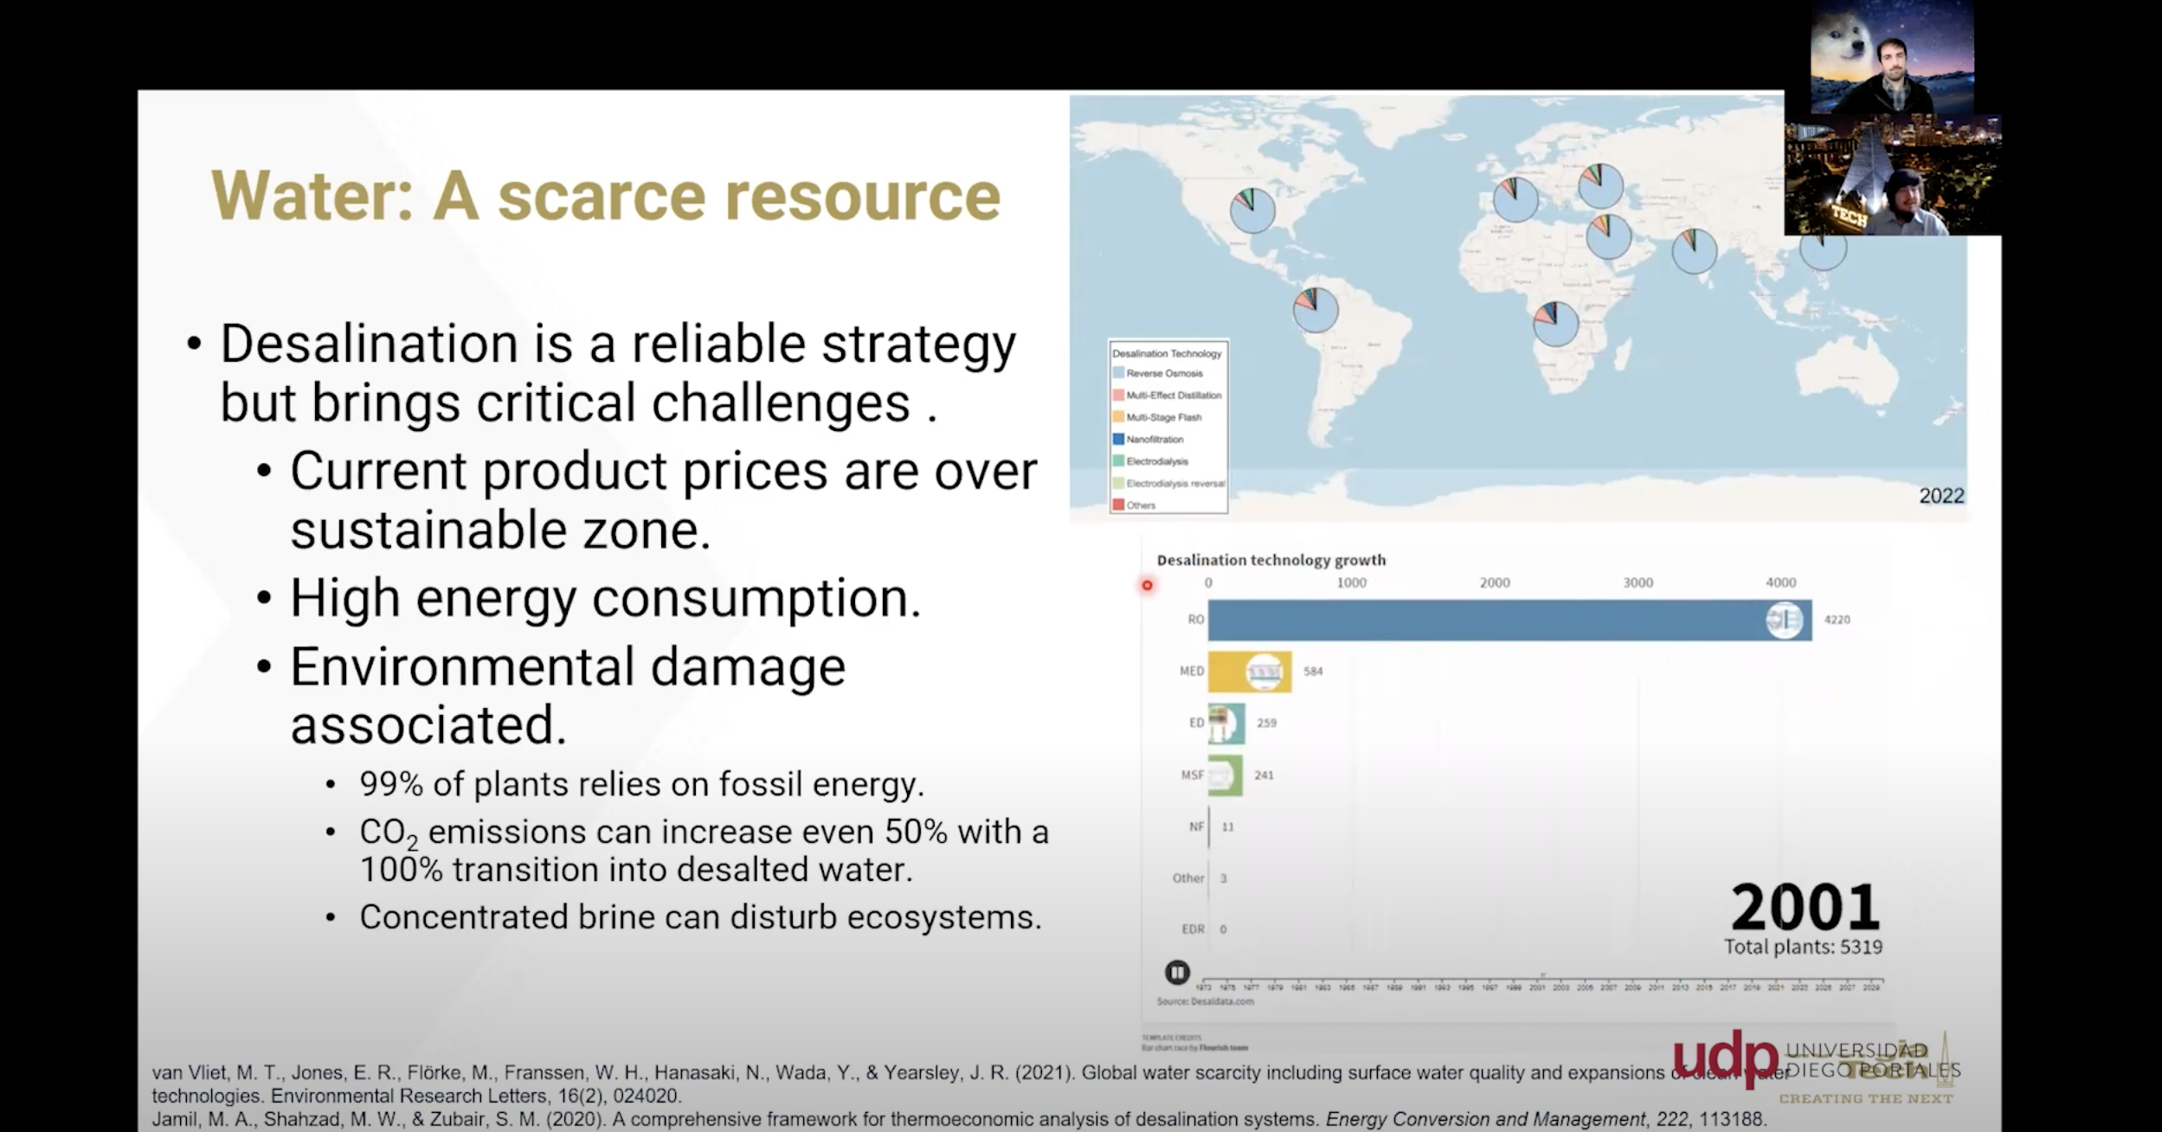
Task: Click the Others legend entry
Action: click(1140, 505)
